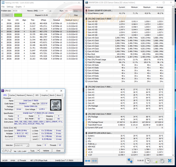Click the Time column header in LinX
176x167 pixels.
(32, 20)
